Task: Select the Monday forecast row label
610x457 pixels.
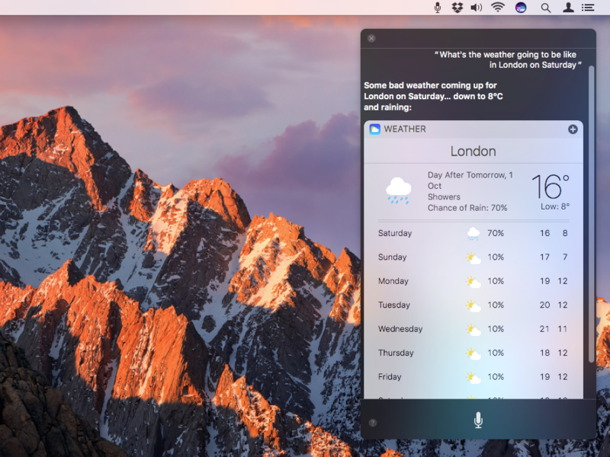Action: [x=393, y=281]
